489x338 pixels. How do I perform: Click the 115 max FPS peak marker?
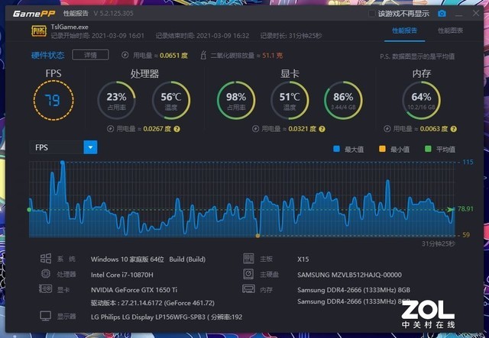coord(63,163)
